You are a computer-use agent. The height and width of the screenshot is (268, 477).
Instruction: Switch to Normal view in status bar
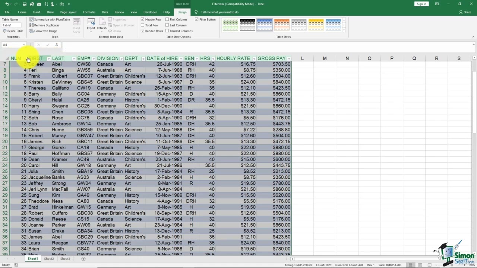pos(410,265)
